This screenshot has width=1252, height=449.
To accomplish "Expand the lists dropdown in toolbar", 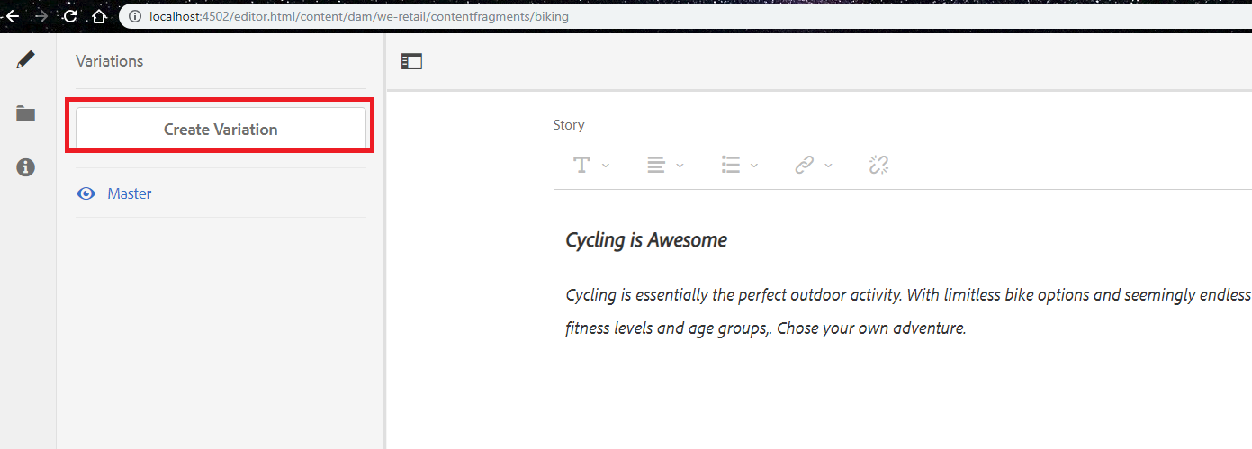I will (739, 165).
